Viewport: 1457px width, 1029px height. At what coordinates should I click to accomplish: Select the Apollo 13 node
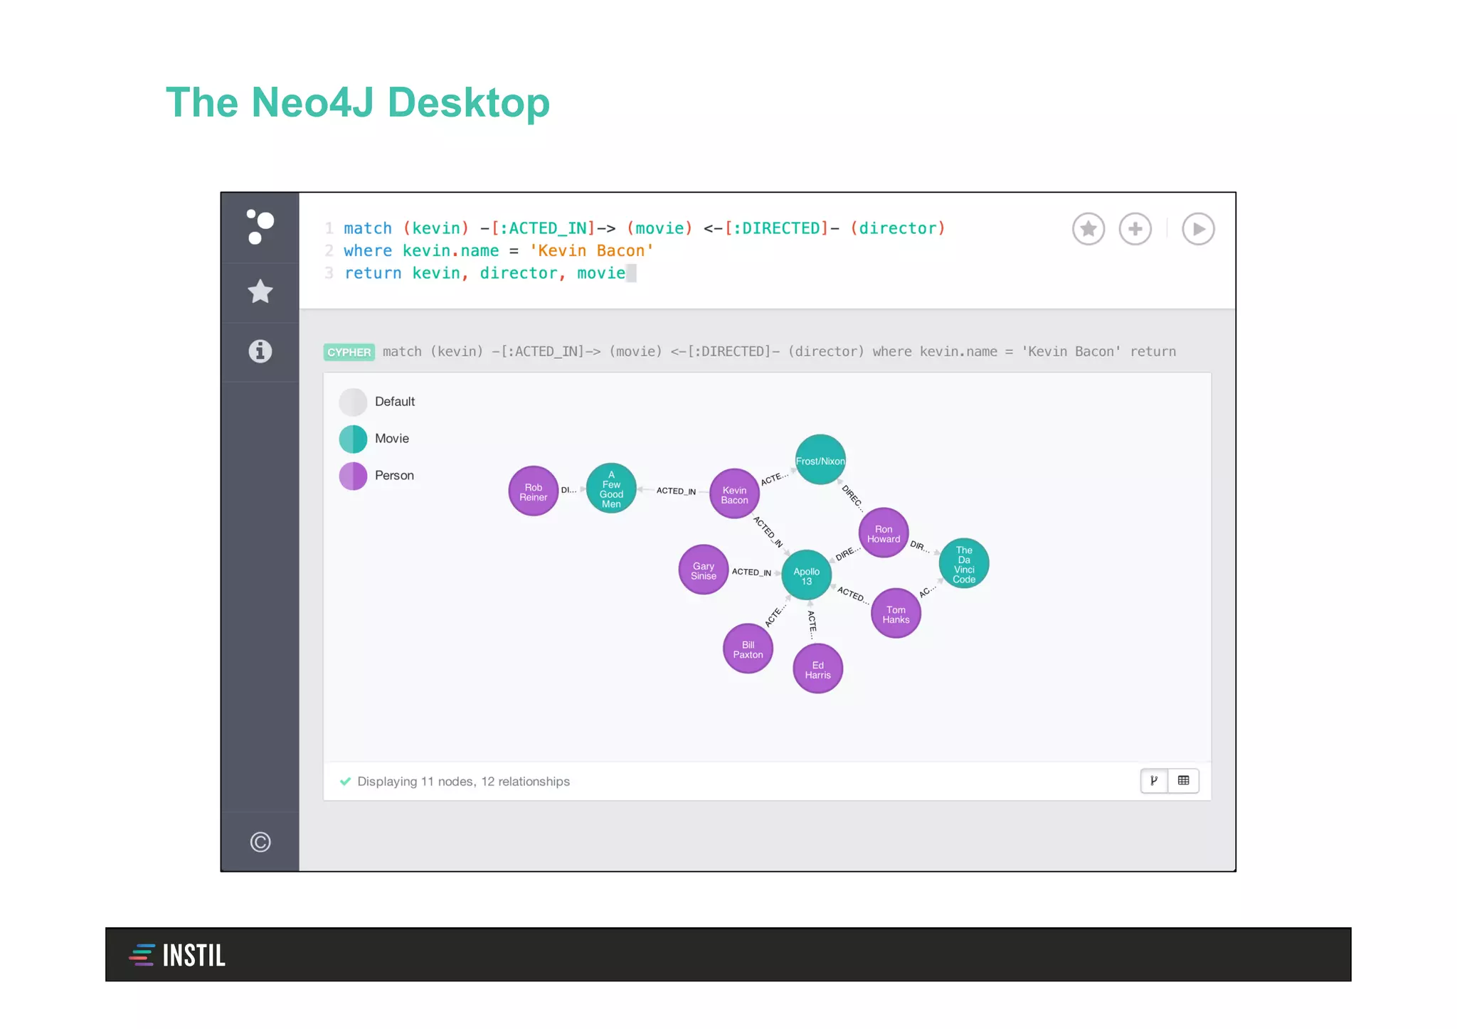click(x=806, y=575)
